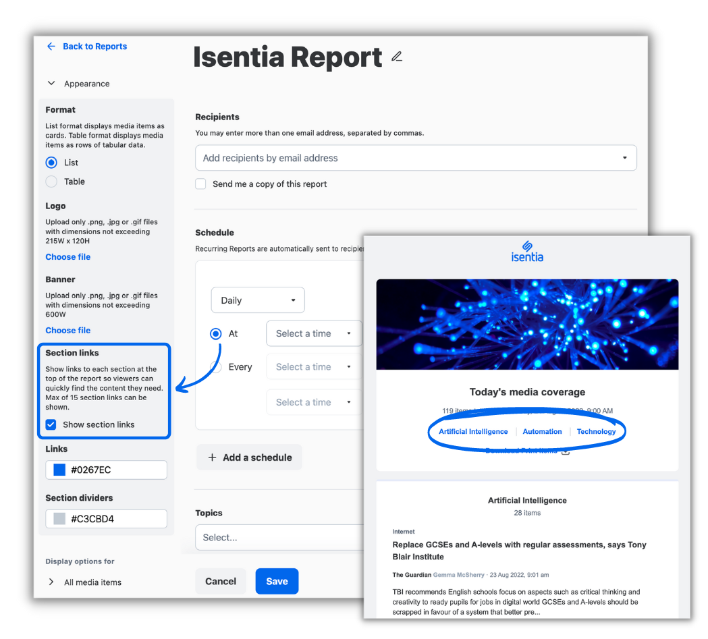This screenshot has height=639, width=708.
Task: Click Choose file under Banner
Action: 67,331
